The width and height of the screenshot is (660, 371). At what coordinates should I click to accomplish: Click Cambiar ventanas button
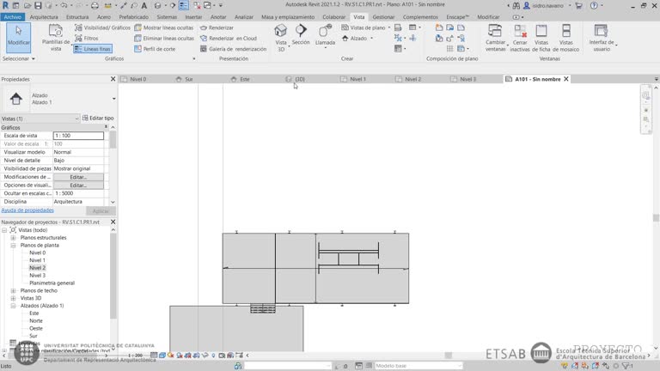pos(495,38)
